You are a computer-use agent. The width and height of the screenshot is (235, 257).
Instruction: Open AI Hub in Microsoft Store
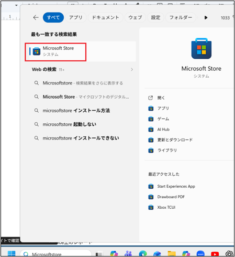click(x=163, y=130)
